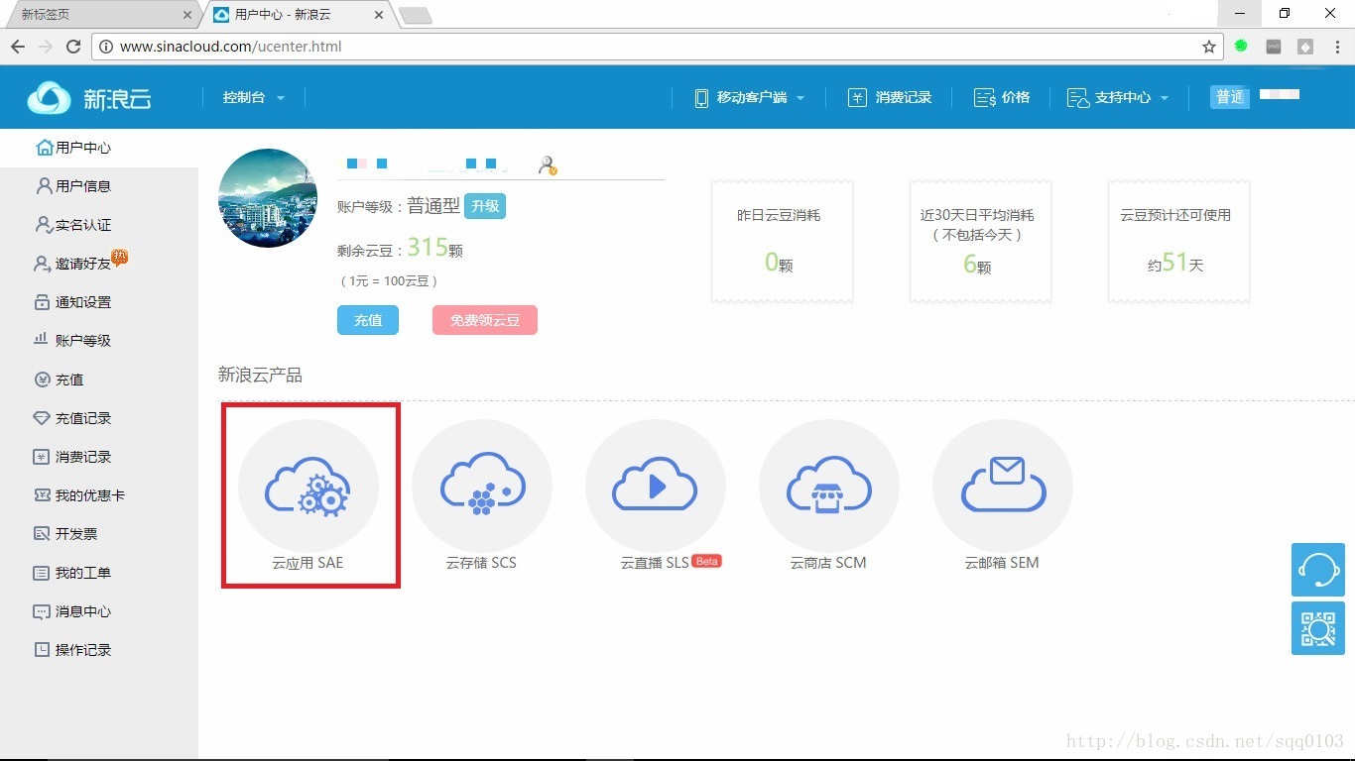This screenshot has height=761, width=1355.
Task: Open 消费记录 in the top navigation
Action: click(890, 97)
